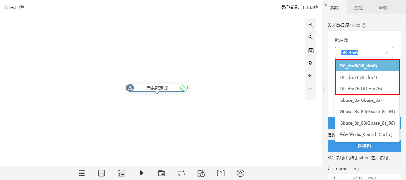Click the bracketed question mark parameter icon
406x180 pixels.
coord(221,173)
